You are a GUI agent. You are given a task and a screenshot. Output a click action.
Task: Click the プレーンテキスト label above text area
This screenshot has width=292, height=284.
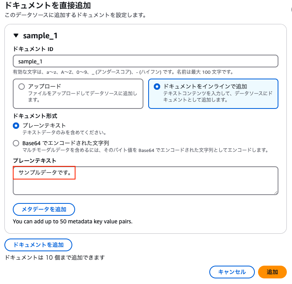pyautogui.click(x=34, y=160)
